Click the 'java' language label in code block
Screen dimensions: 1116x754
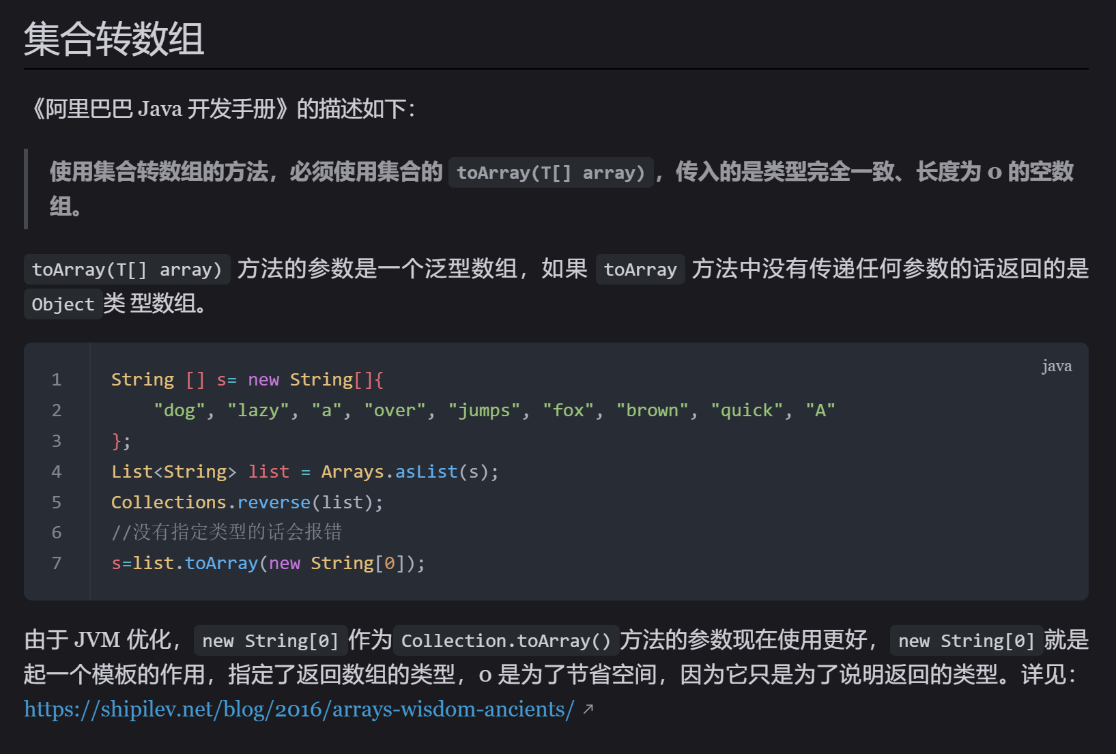(1057, 366)
